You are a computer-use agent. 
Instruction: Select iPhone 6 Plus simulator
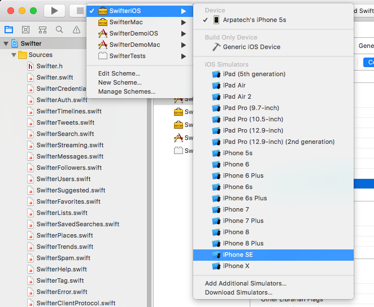click(x=273, y=176)
